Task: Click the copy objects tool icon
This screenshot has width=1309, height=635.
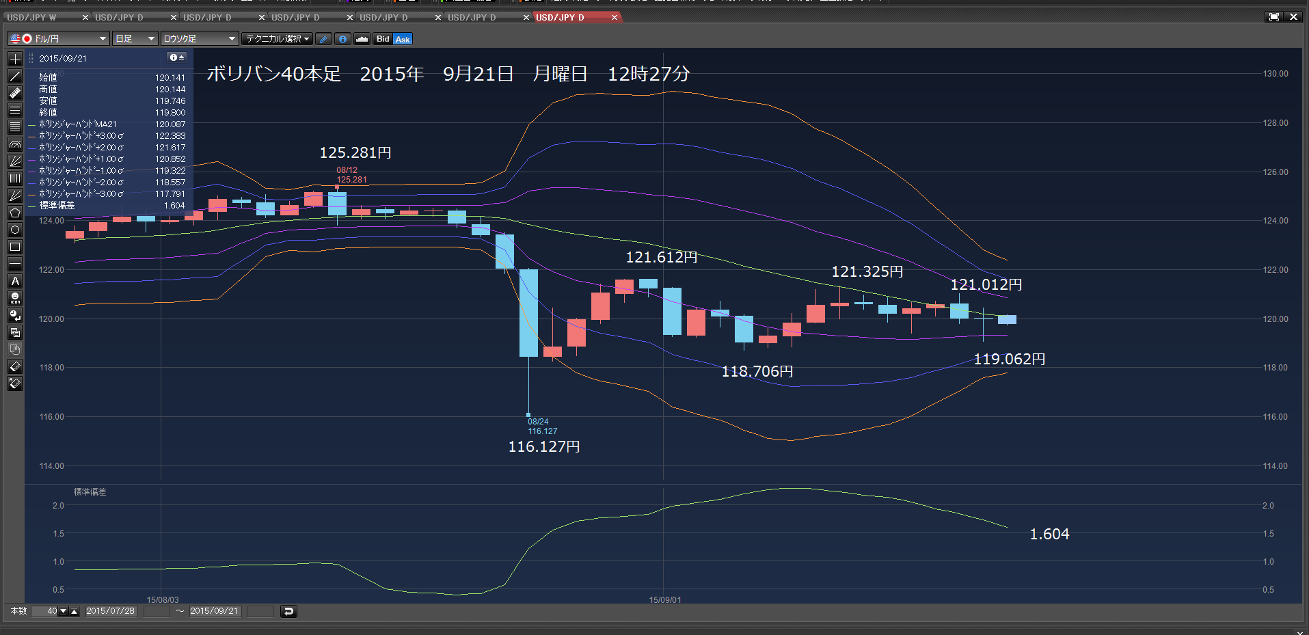Action: 15,332
